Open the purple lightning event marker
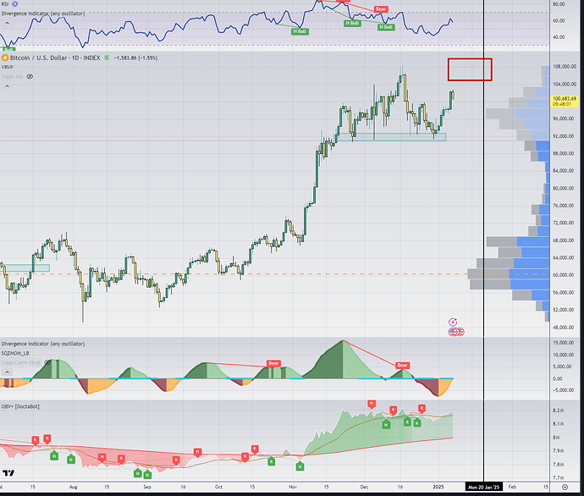 (453, 322)
